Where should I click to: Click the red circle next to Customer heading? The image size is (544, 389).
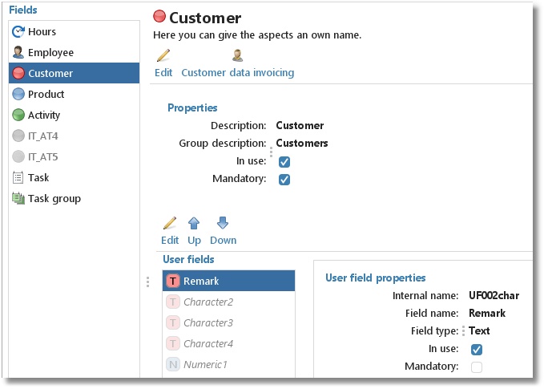point(159,16)
